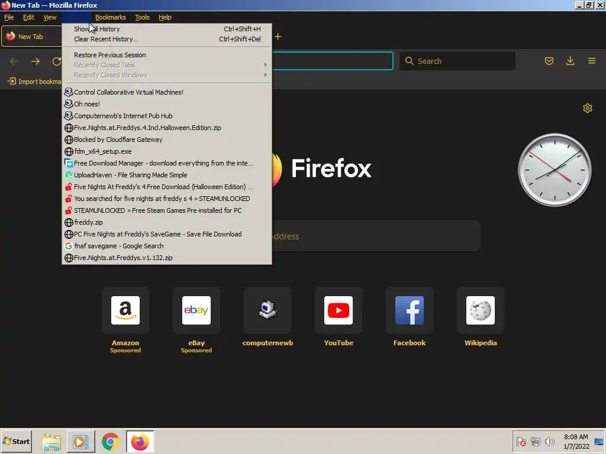Switch to the New Tab tab
Viewport: 606px width, 454px height.
(x=31, y=37)
